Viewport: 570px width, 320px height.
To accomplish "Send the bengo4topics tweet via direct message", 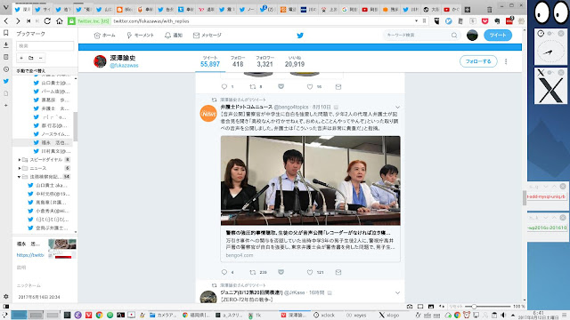I will [338, 272].
